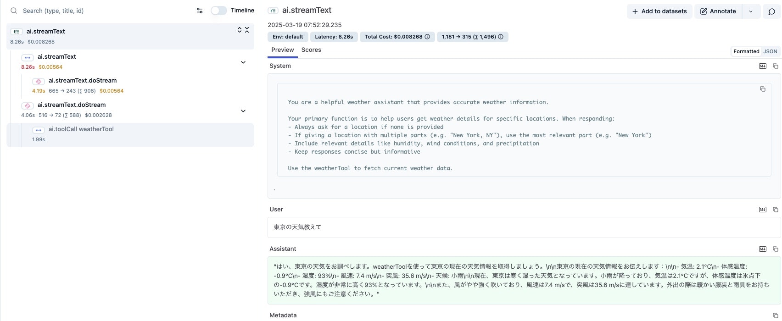Image resolution: width=782 pixels, height=321 pixels.
Task: Toggle markdown icon for User section
Action: tap(763, 210)
